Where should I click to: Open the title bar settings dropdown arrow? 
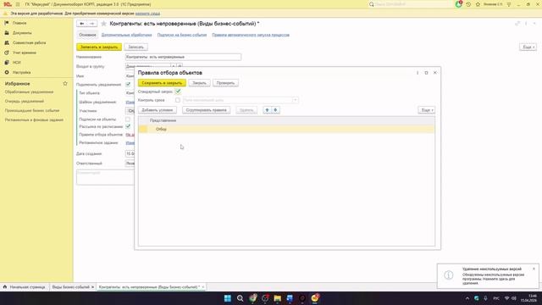509,4
